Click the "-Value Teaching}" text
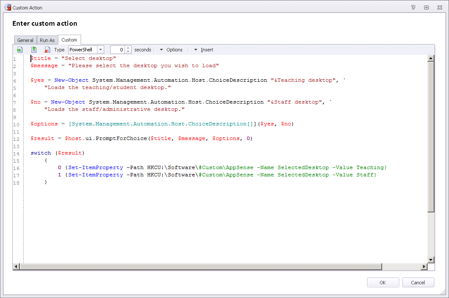 pos(359,167)
